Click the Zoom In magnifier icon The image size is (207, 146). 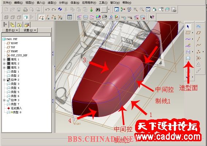135,9
